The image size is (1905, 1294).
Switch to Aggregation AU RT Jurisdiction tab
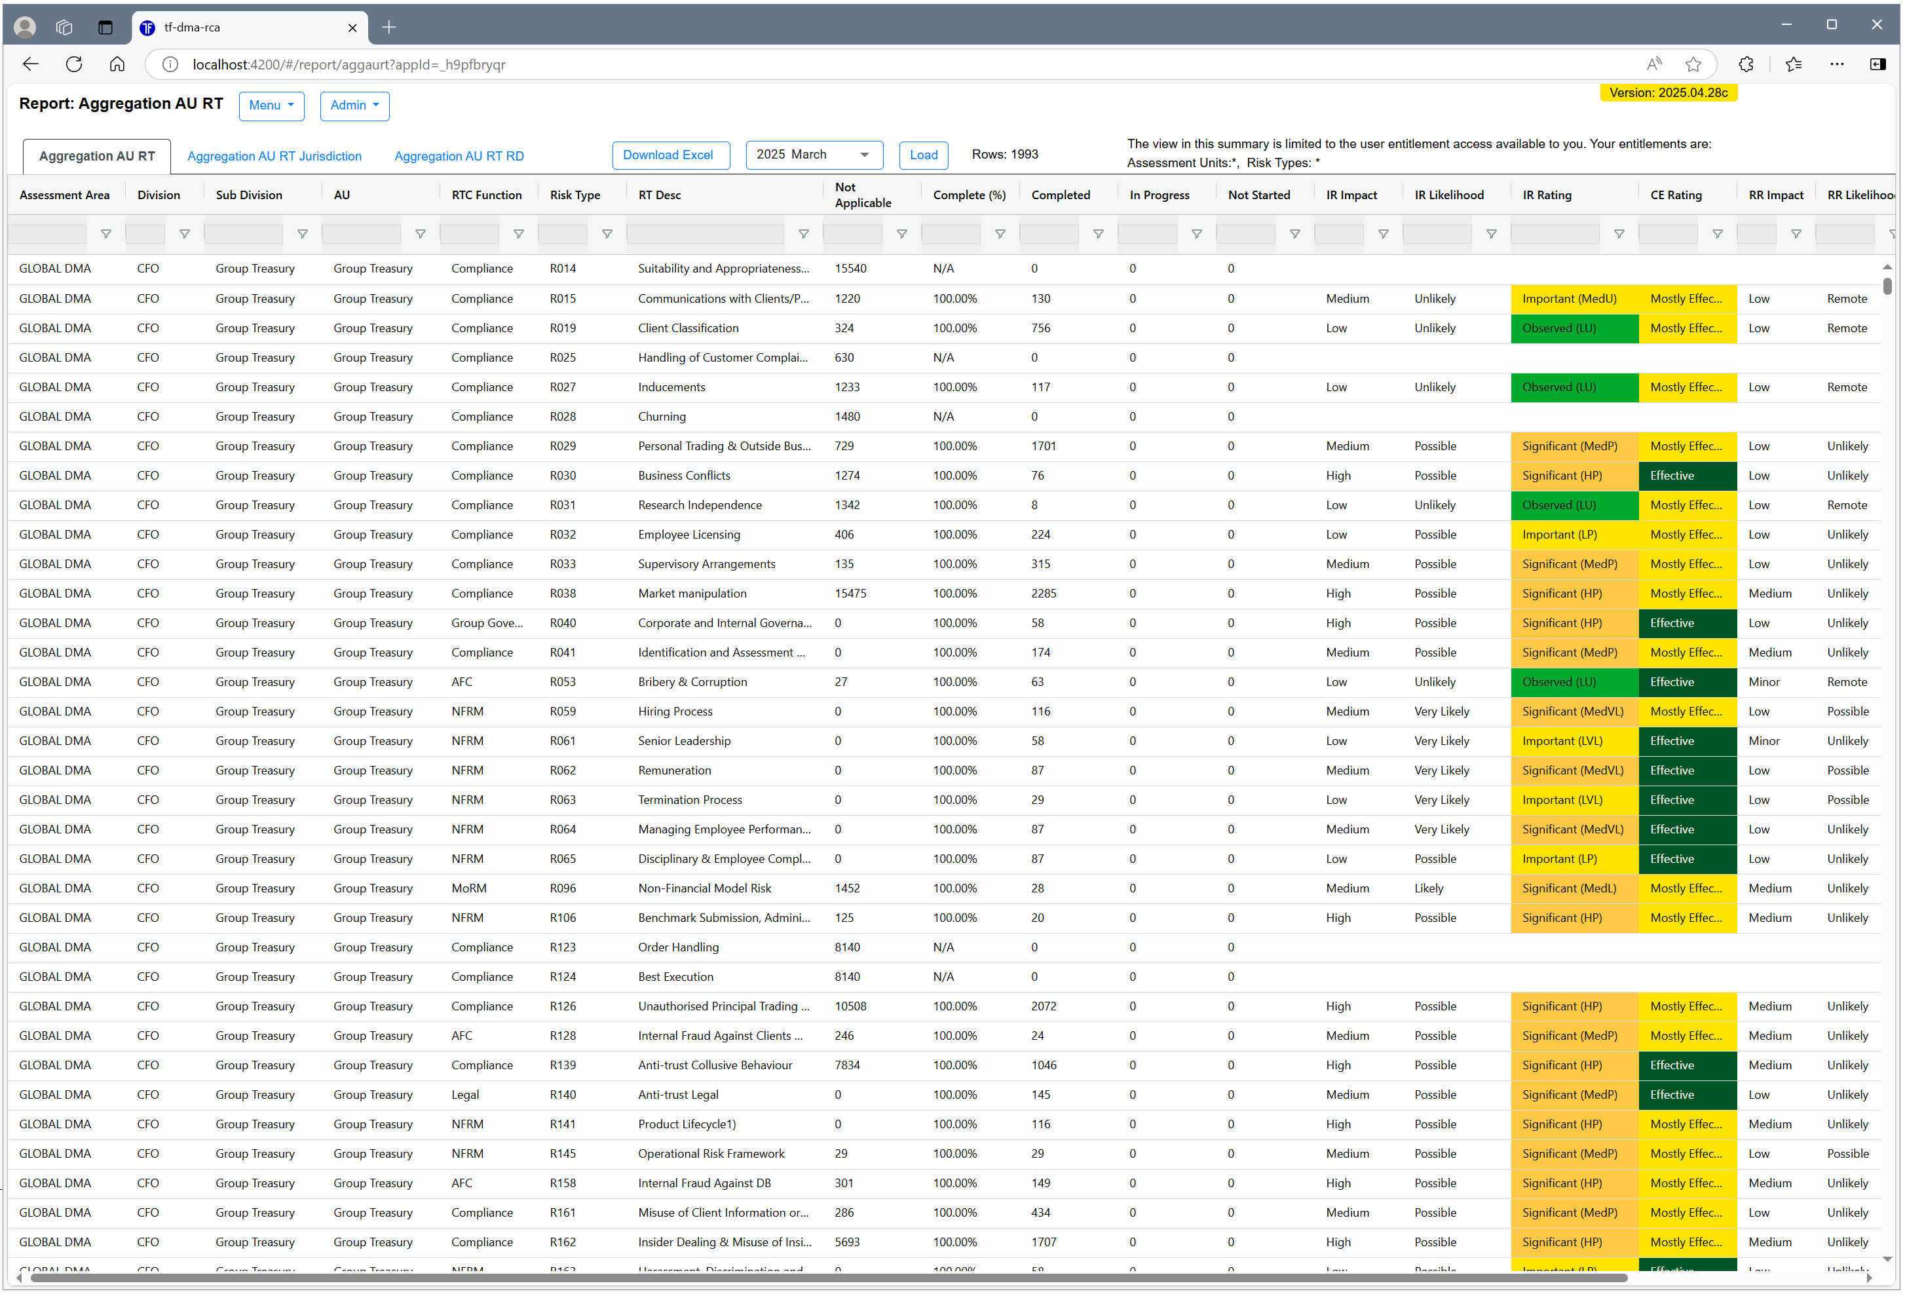point(274,157)
